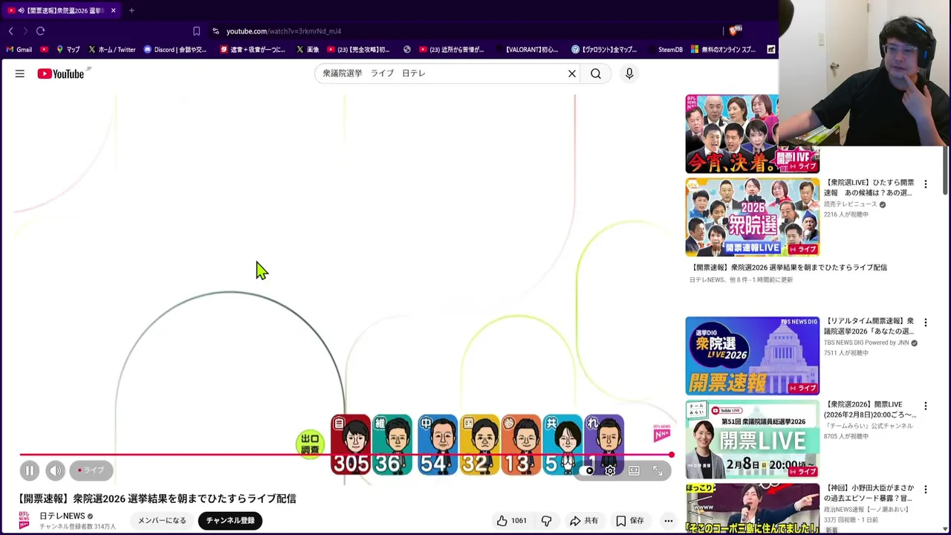Image resolution: width=951 pixels, height=535 pixels.
Task: Open options for 衆院選LIVE ひたすら開票速報 video
Action: 925,184
